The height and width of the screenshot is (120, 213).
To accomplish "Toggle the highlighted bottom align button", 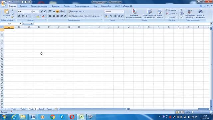I will (57, 11).
